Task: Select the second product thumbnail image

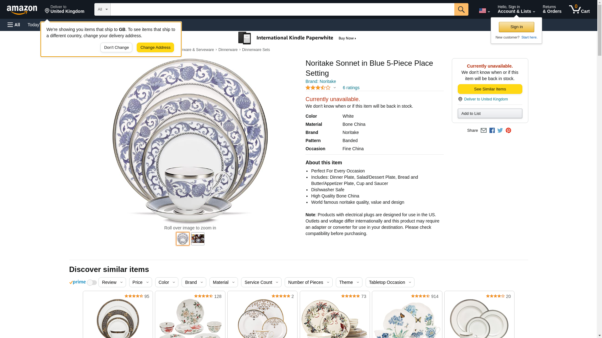Action: [198, 239]
